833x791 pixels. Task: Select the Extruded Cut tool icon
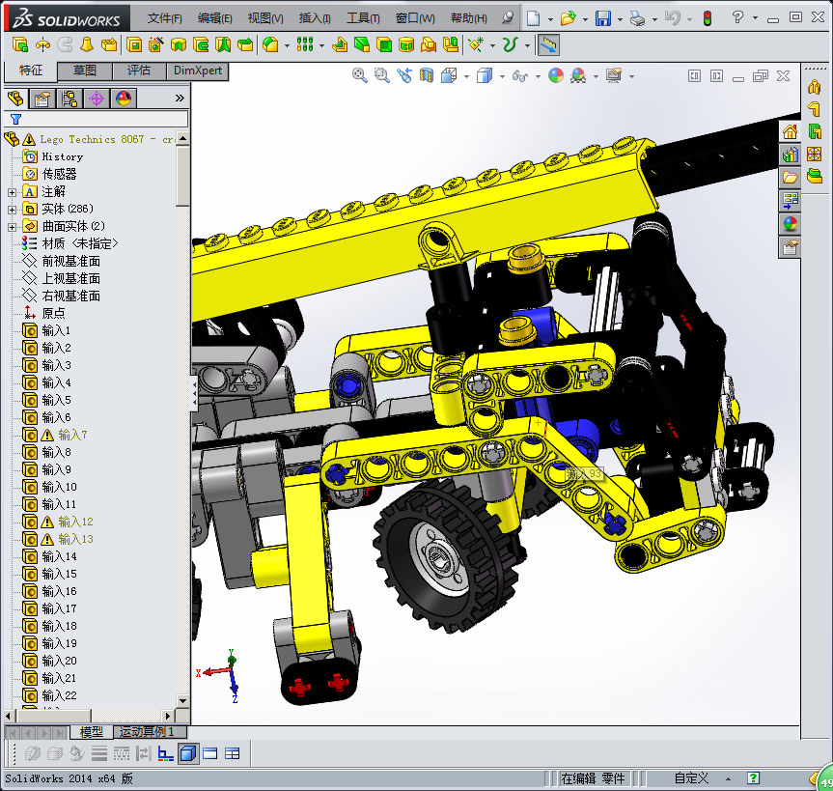point(134,45)
